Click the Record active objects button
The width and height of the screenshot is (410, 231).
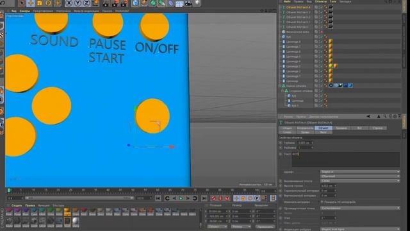pyautogui.click(x=213, y=198)
